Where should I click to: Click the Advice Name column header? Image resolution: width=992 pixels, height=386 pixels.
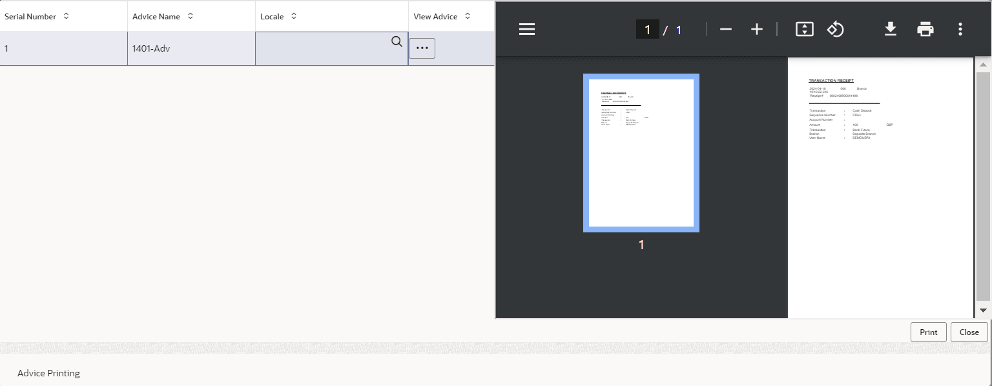pos(191,16)
